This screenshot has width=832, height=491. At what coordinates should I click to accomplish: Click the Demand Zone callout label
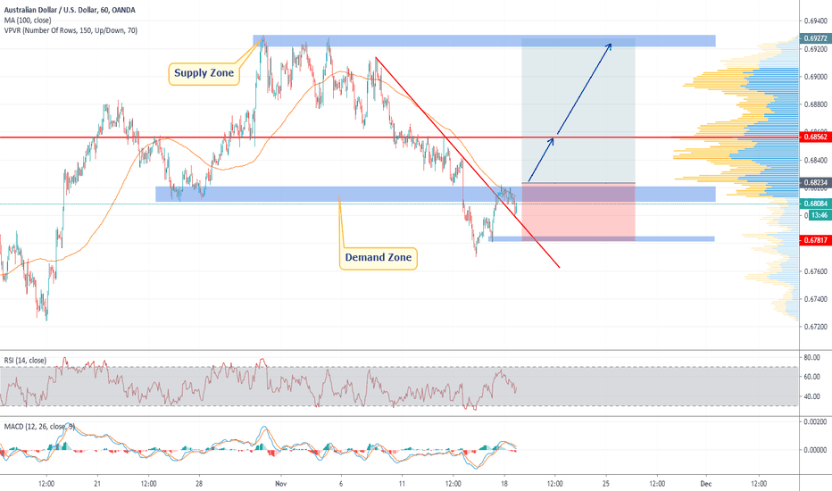pyautogui.click(x=379, y=259)
